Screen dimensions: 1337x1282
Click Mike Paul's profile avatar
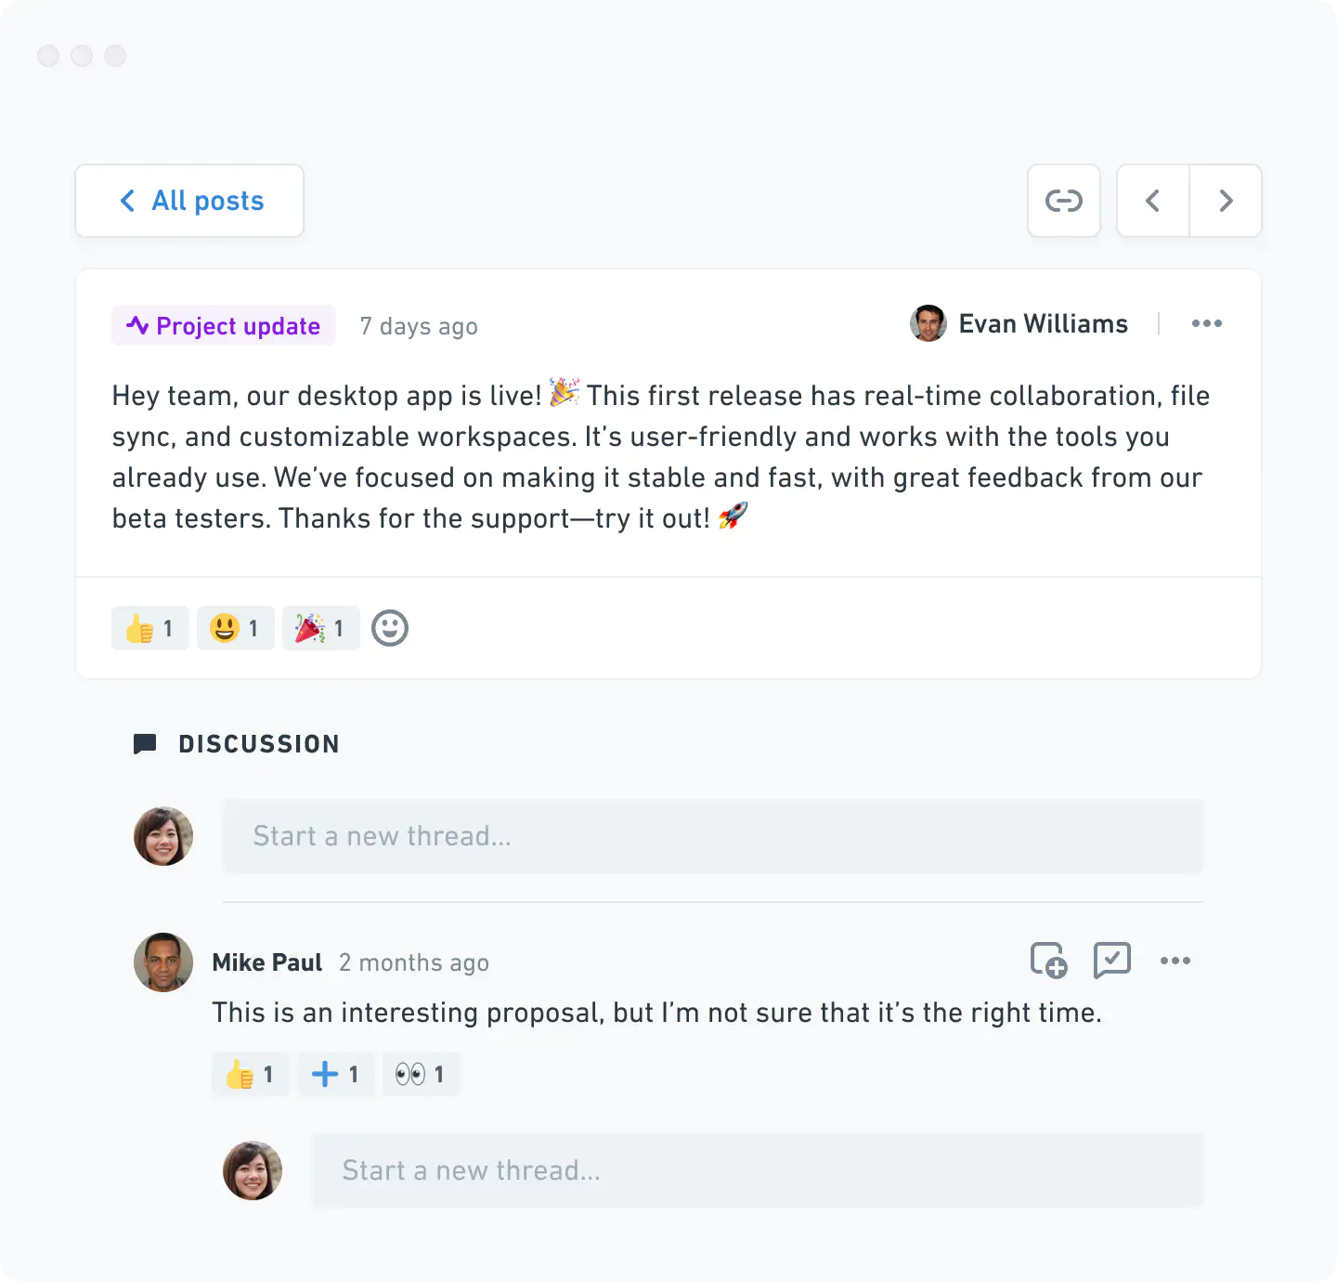click(163, 962)
